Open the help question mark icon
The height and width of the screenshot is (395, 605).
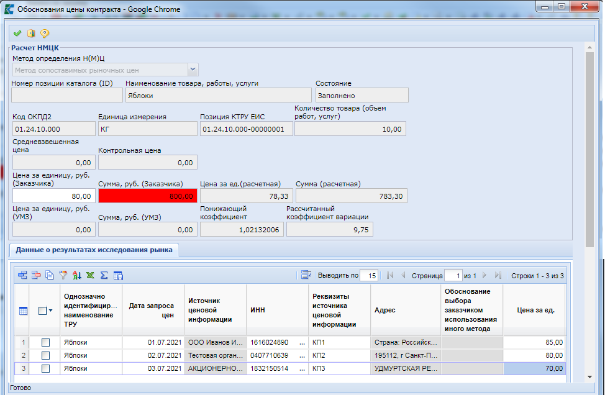coord(45,34)
